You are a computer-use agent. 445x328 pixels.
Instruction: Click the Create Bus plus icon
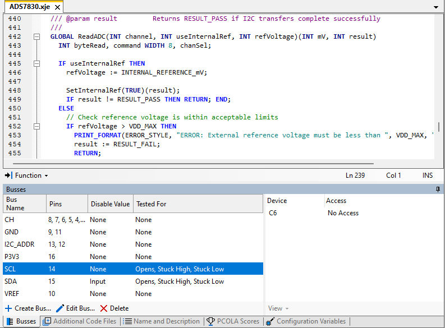click(8, 308)
